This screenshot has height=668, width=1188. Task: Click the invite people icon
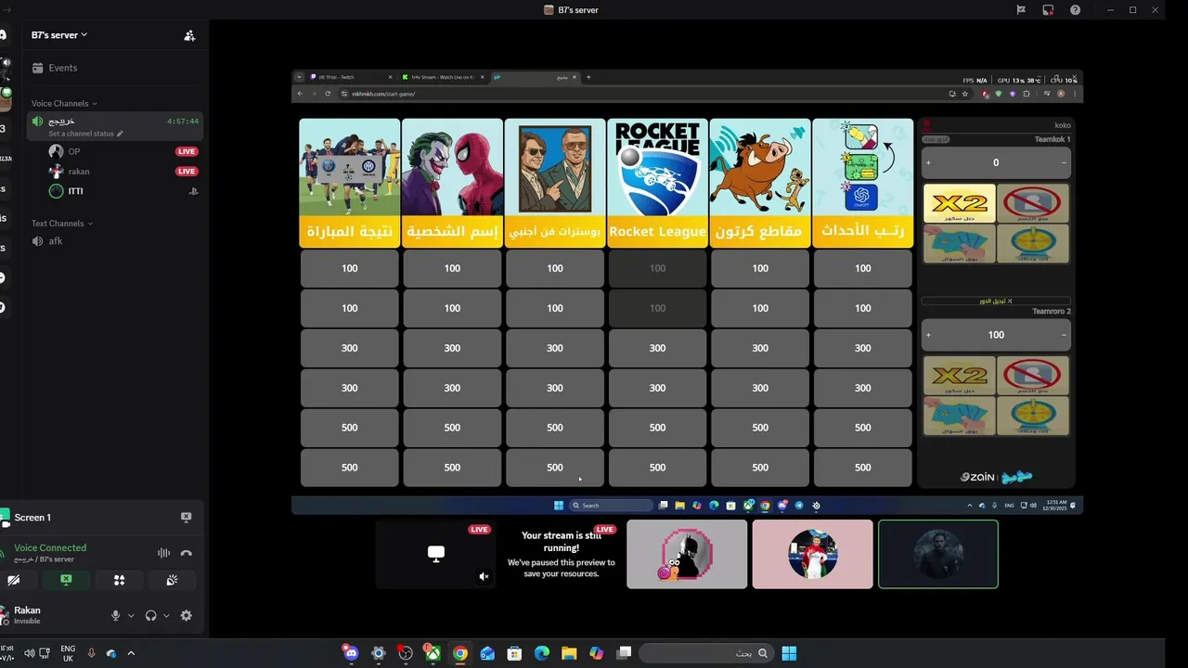tap(189, 35)
